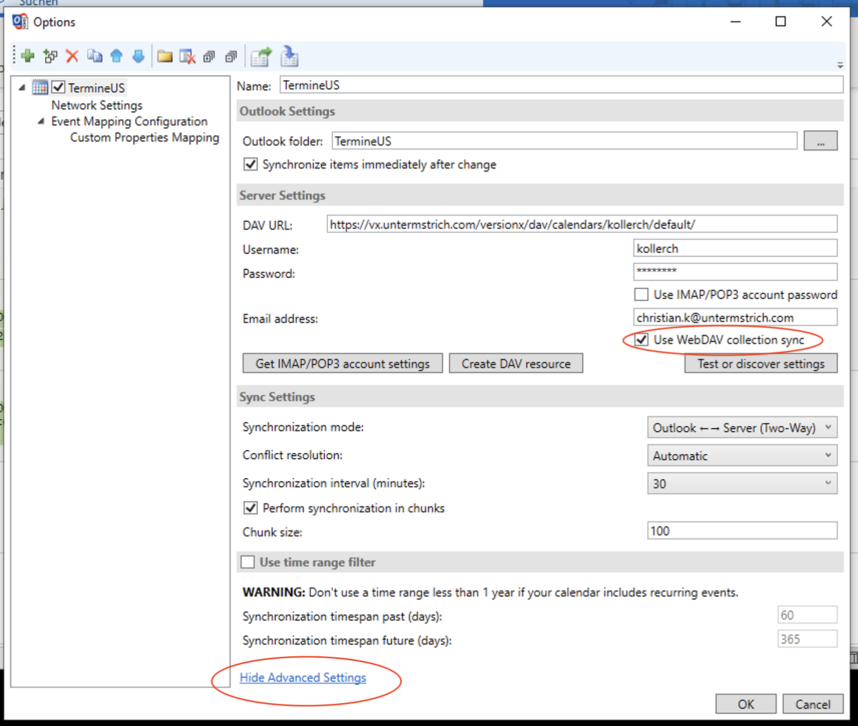Image resolution: width=858 pixels, height=726 pixels.
Task: Click the export profiles icon with green arrow
Action: point(261,56)
